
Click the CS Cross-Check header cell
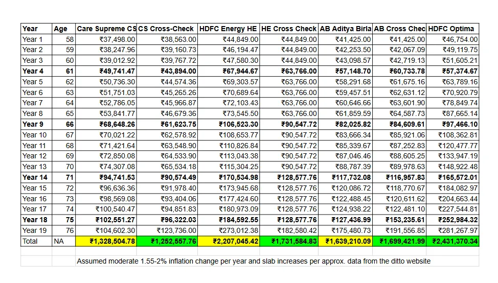pos(167,29)
